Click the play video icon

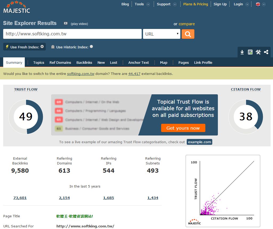[x=66, y=23]
